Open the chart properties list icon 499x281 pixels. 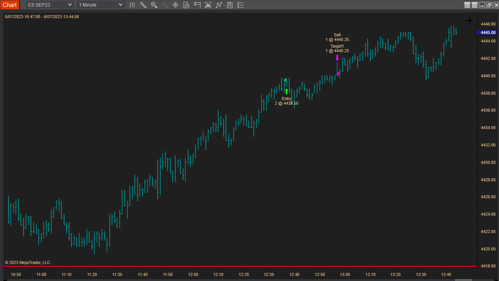point(241,5)
